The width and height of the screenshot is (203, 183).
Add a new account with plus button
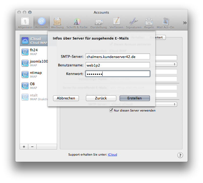pyautogui.click(x=24, y=146)
